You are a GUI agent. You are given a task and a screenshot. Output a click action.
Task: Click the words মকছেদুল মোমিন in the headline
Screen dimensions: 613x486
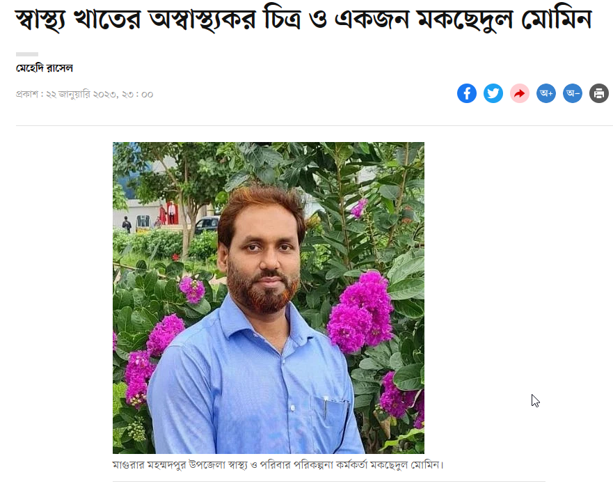click(504, 19)
